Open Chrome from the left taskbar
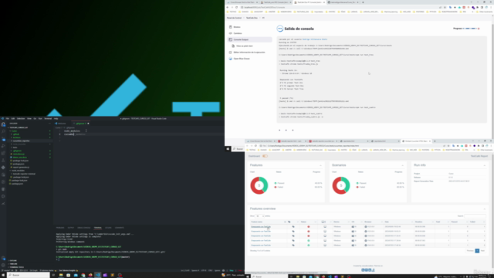This screenshot has width=494, height=278. 83,275
